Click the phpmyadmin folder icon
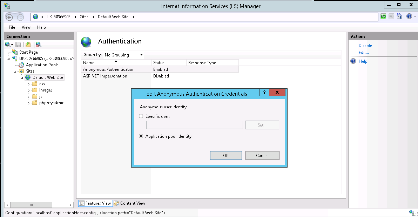The image size is (418, 217). (35, 103)
